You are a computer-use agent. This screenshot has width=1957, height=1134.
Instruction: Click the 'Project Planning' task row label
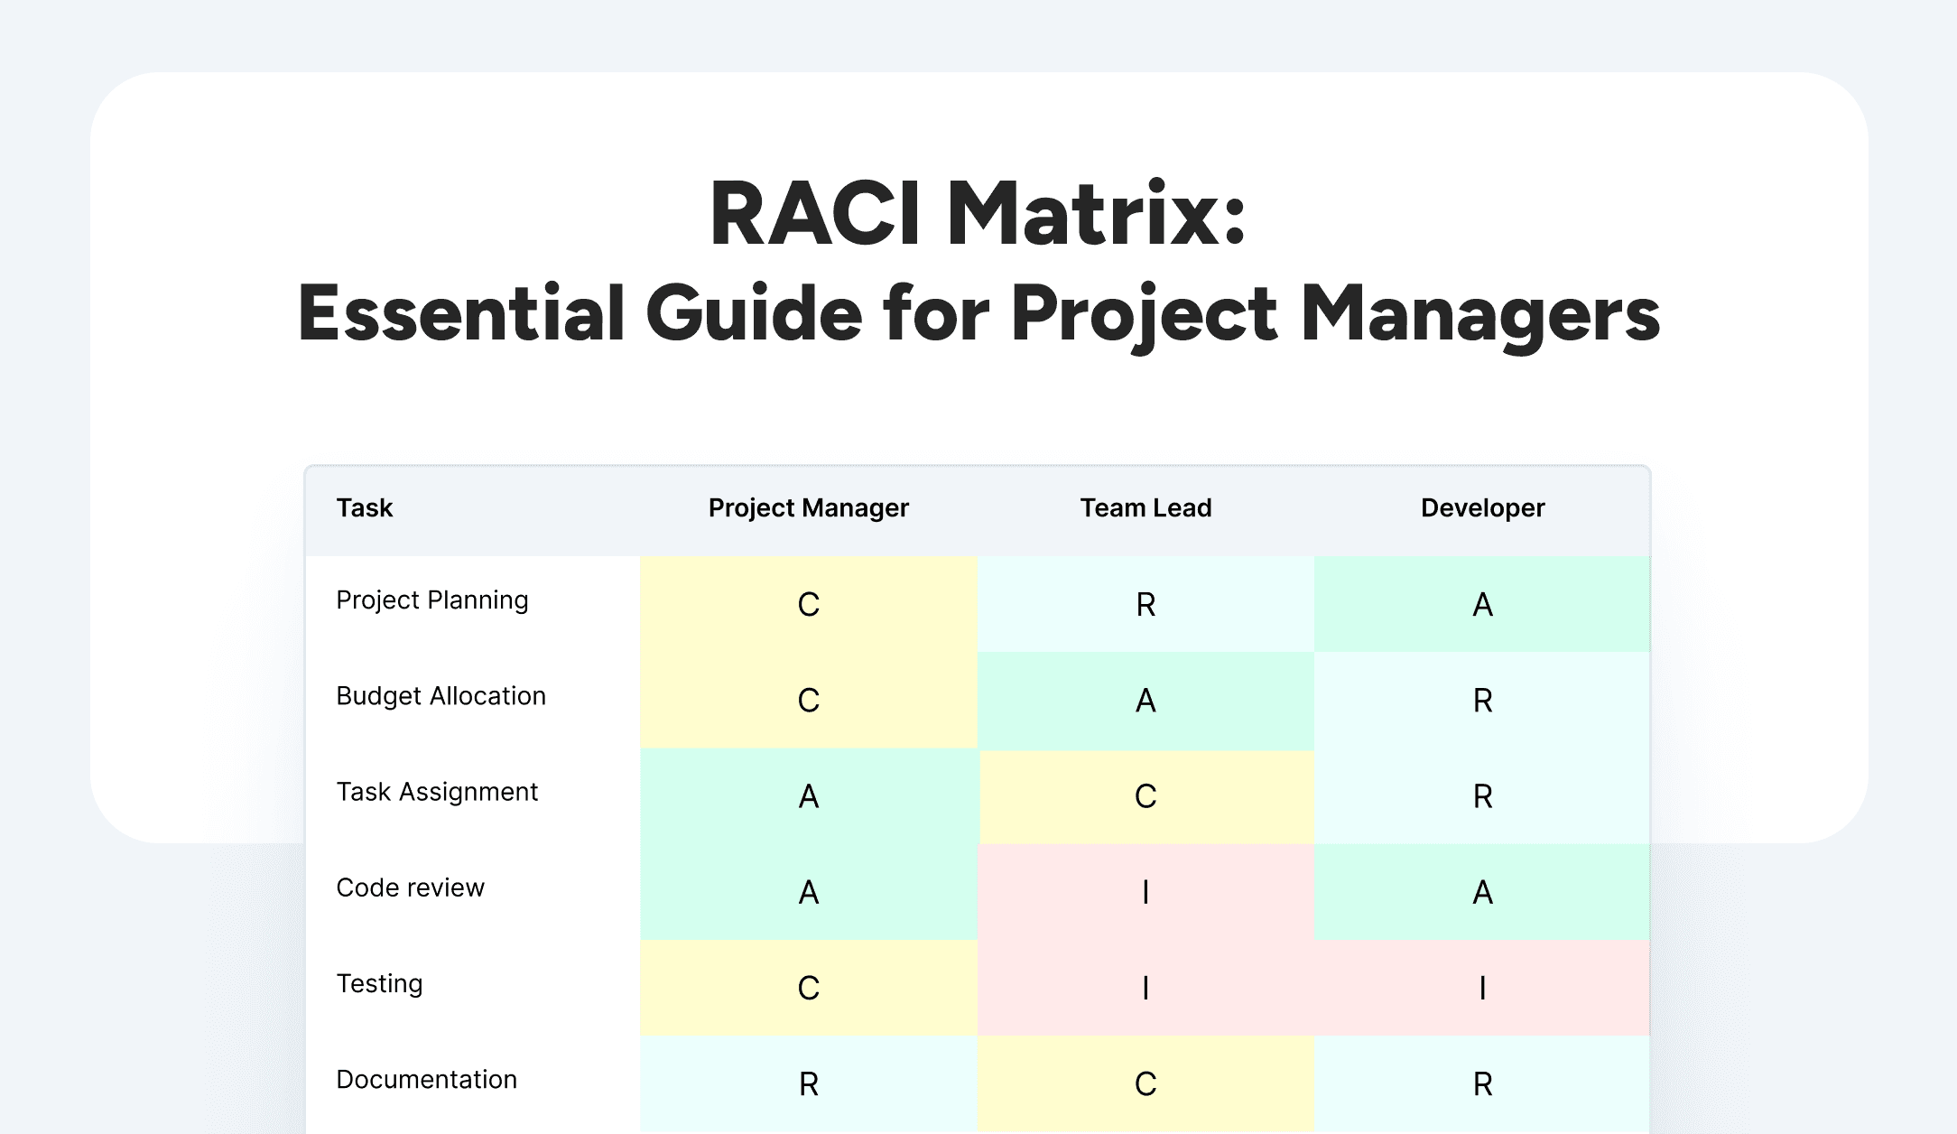coord(432,600)
